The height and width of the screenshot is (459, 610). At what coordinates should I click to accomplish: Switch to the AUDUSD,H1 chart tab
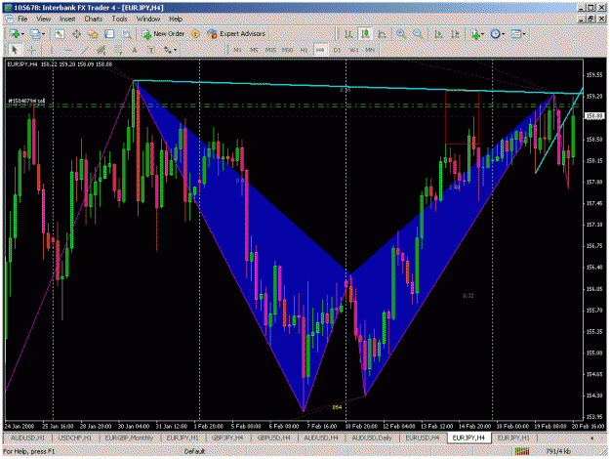pyautogui.click(x=27, y=438)
